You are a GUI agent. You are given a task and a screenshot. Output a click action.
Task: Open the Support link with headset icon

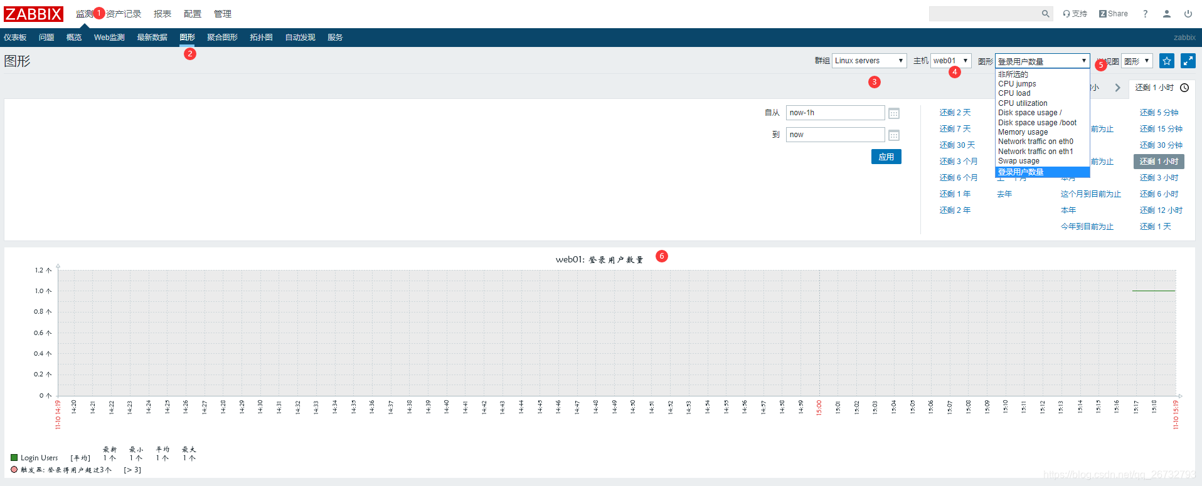[x=1075, y=14]
